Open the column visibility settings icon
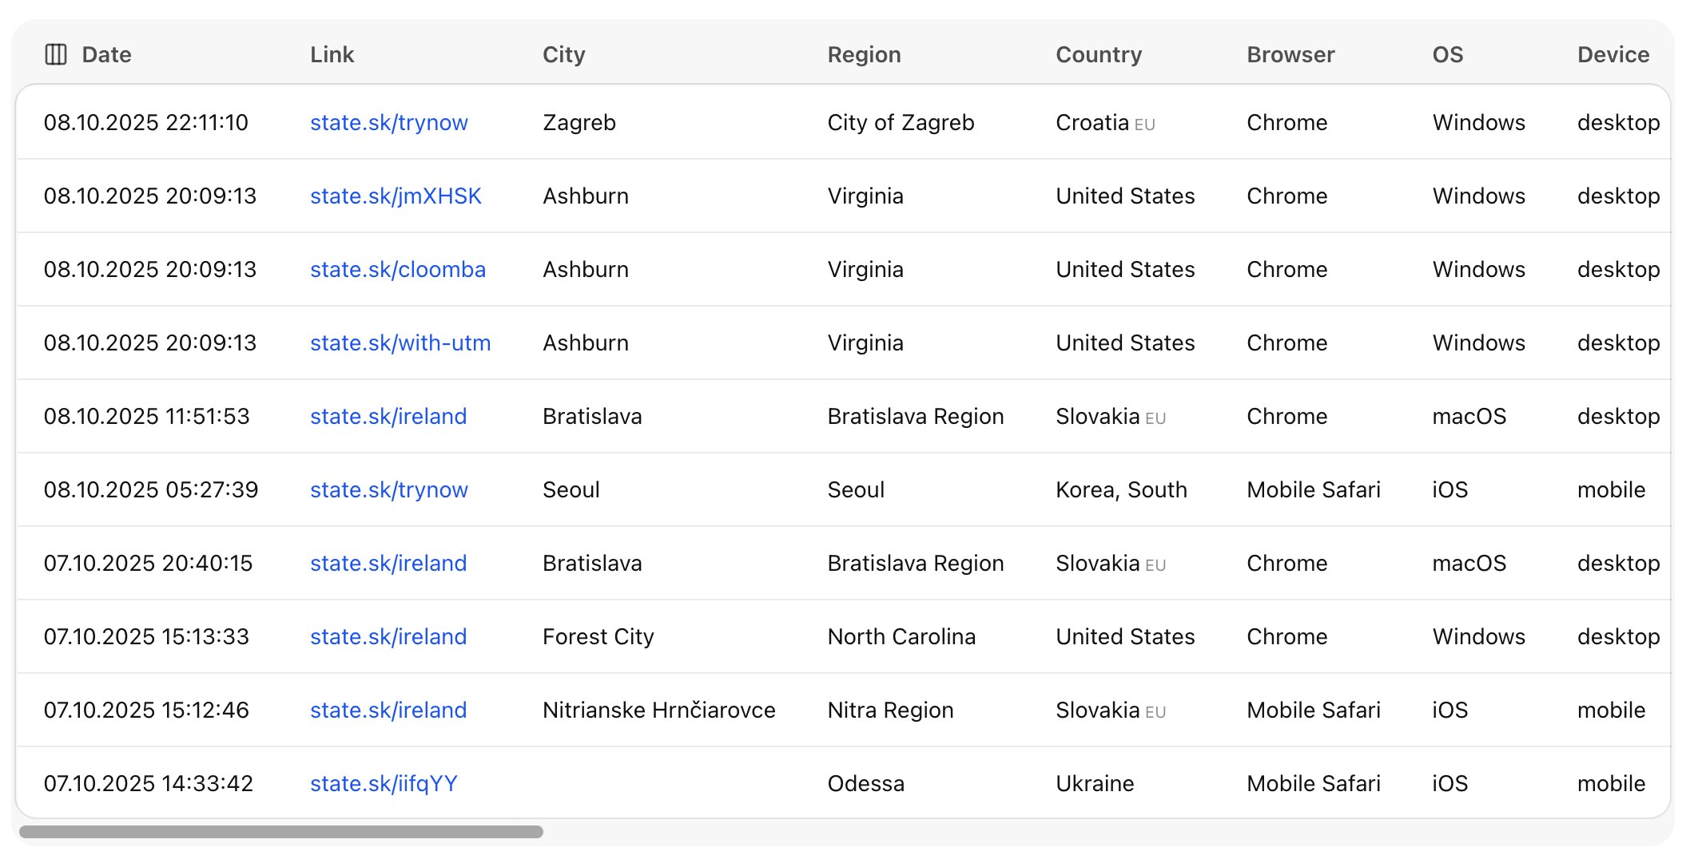 (x=57, y=54)
